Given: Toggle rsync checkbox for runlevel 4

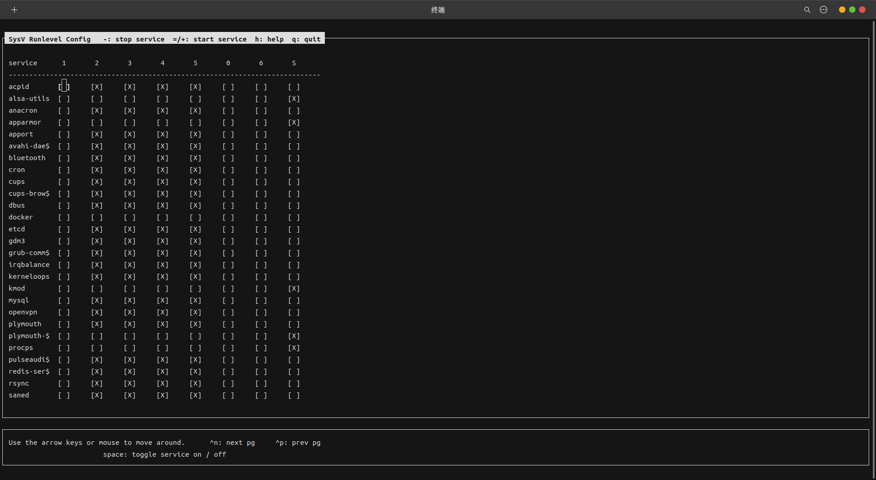Looking at the screenshot, I should 162,383.
